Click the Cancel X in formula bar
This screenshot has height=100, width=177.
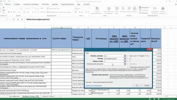pyautogui.click(x=14, y=19)
